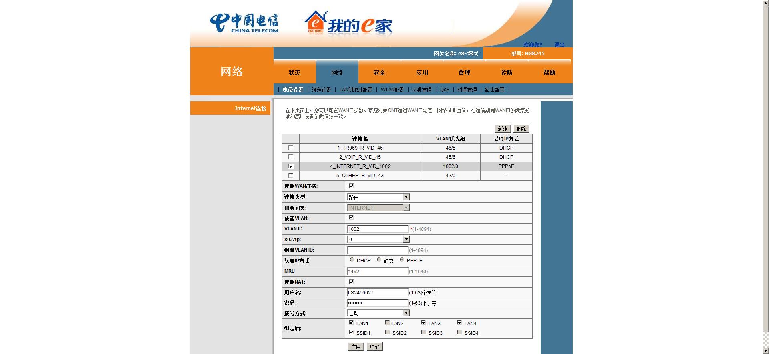Click the 删除 button

(x=521, y=129)
